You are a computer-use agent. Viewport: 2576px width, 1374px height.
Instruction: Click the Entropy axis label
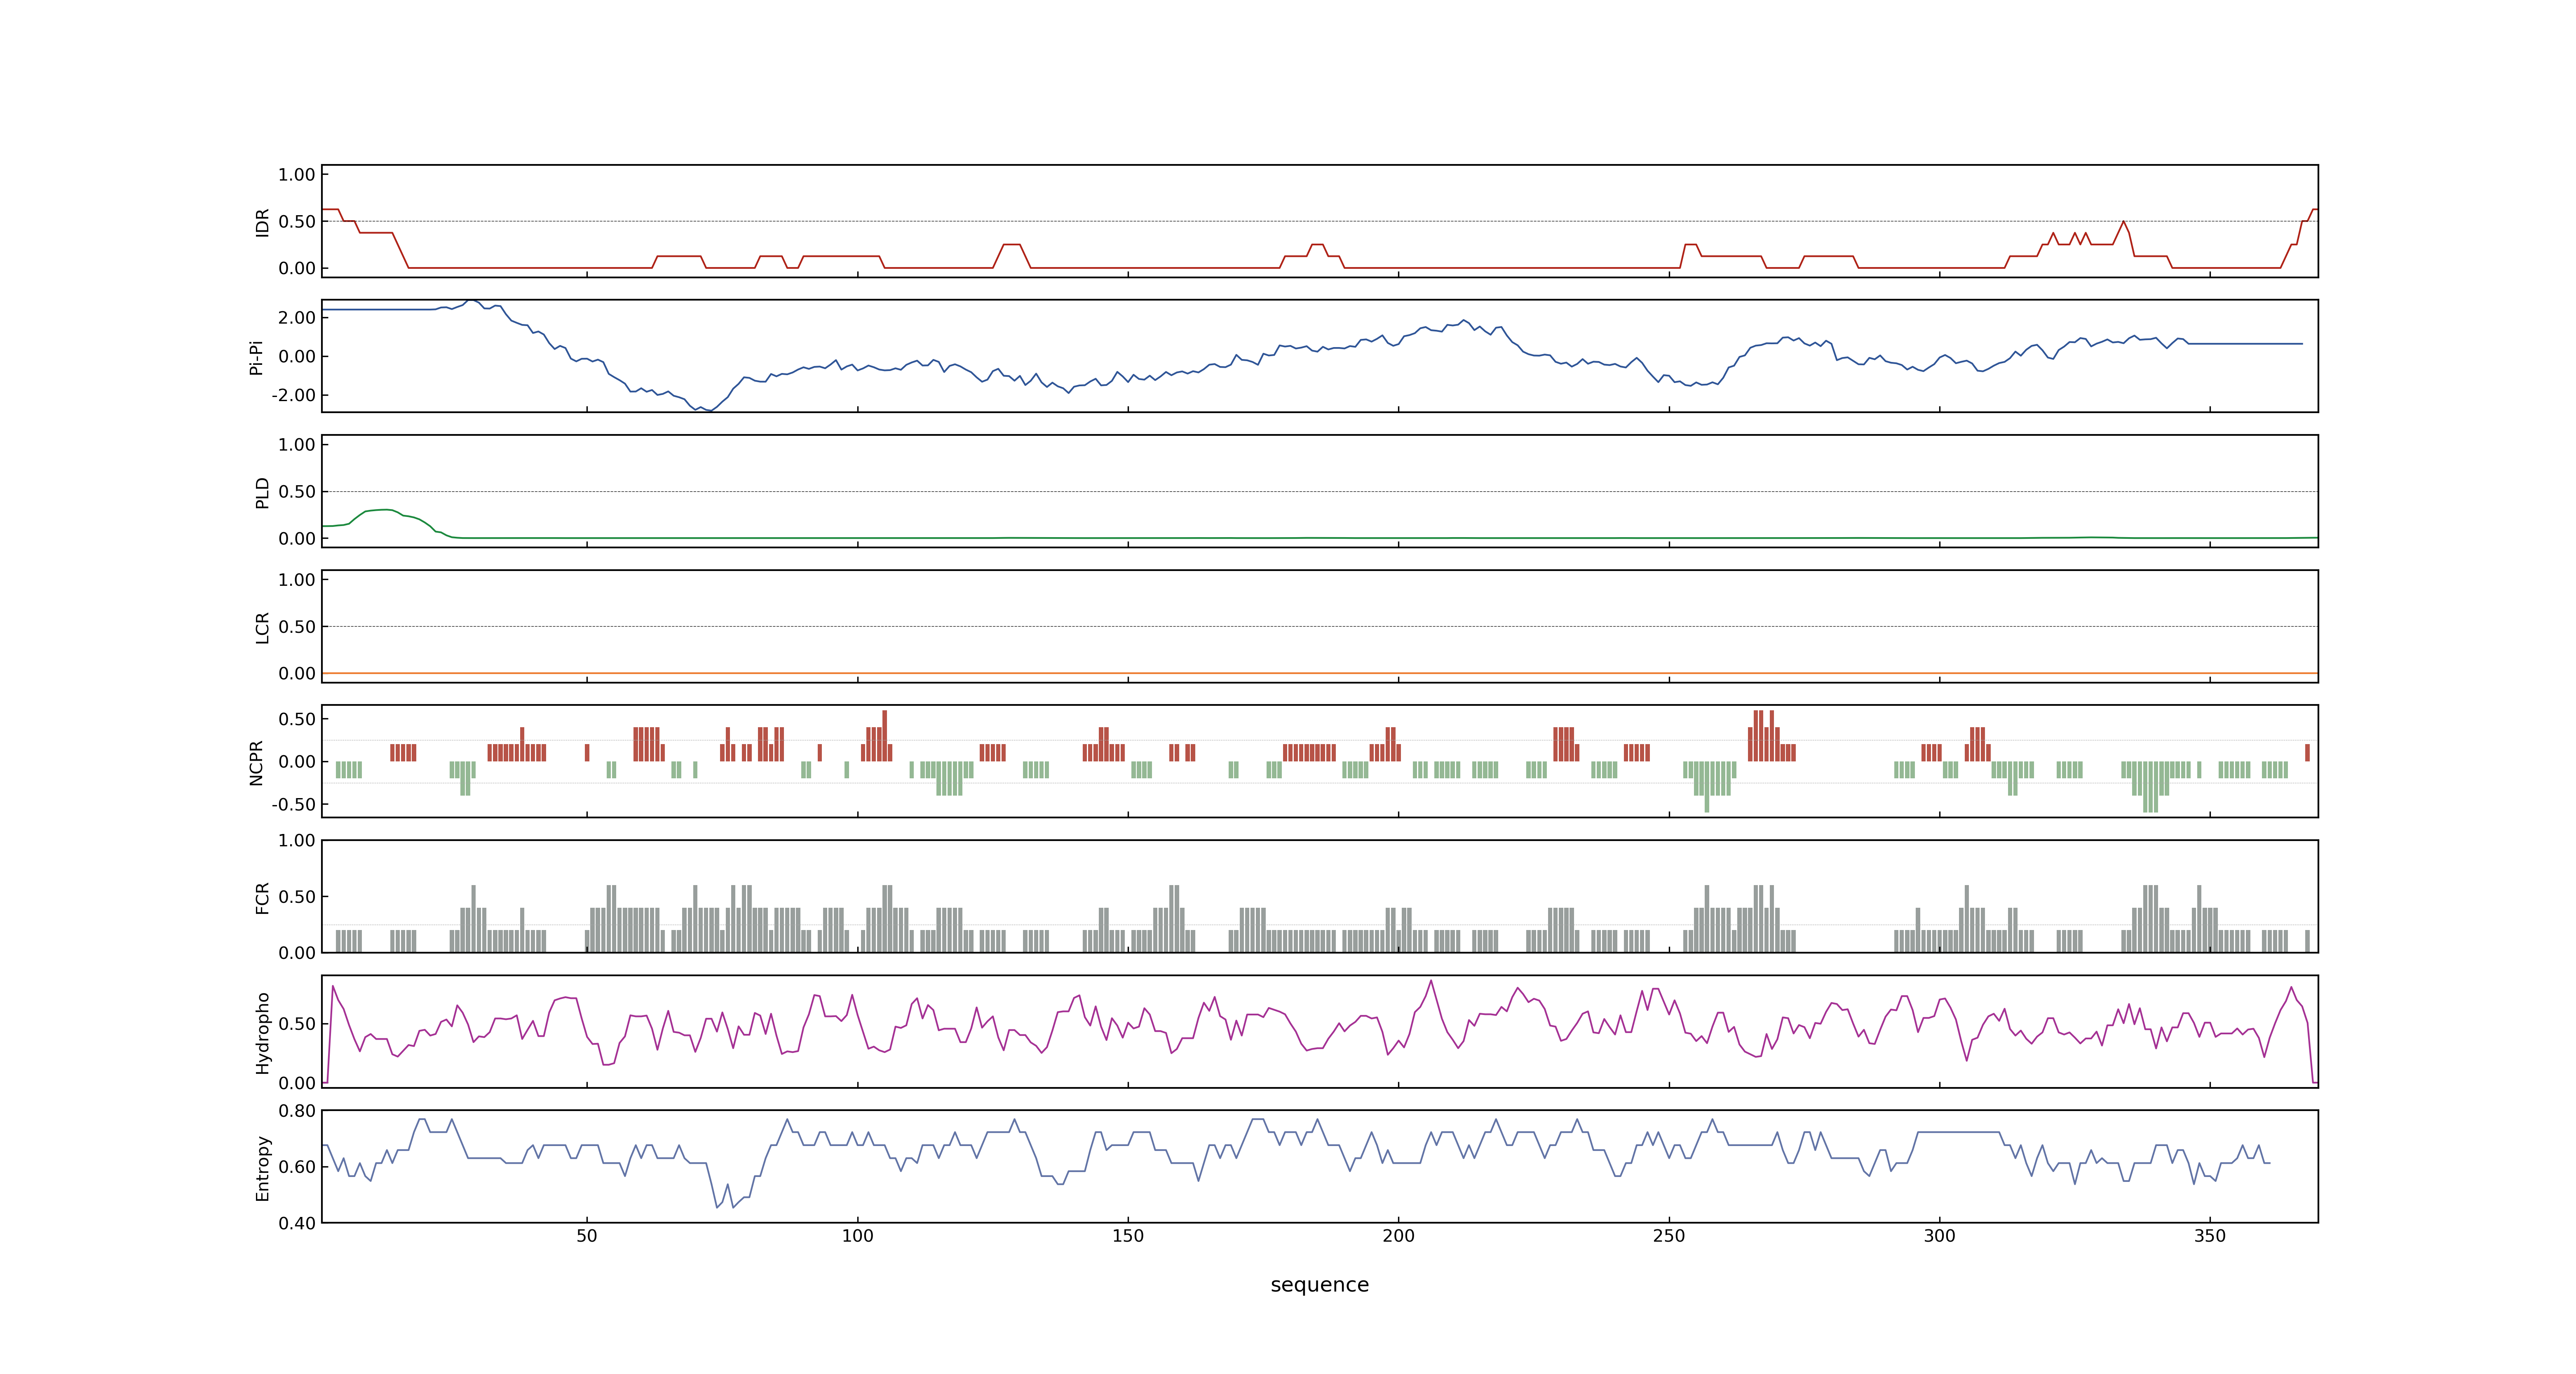262,1167
